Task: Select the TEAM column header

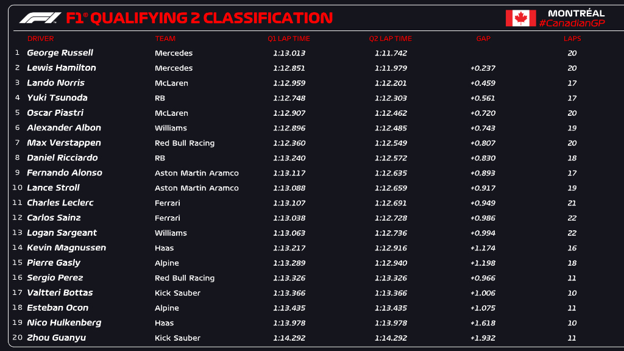Action: coord(165,38)
